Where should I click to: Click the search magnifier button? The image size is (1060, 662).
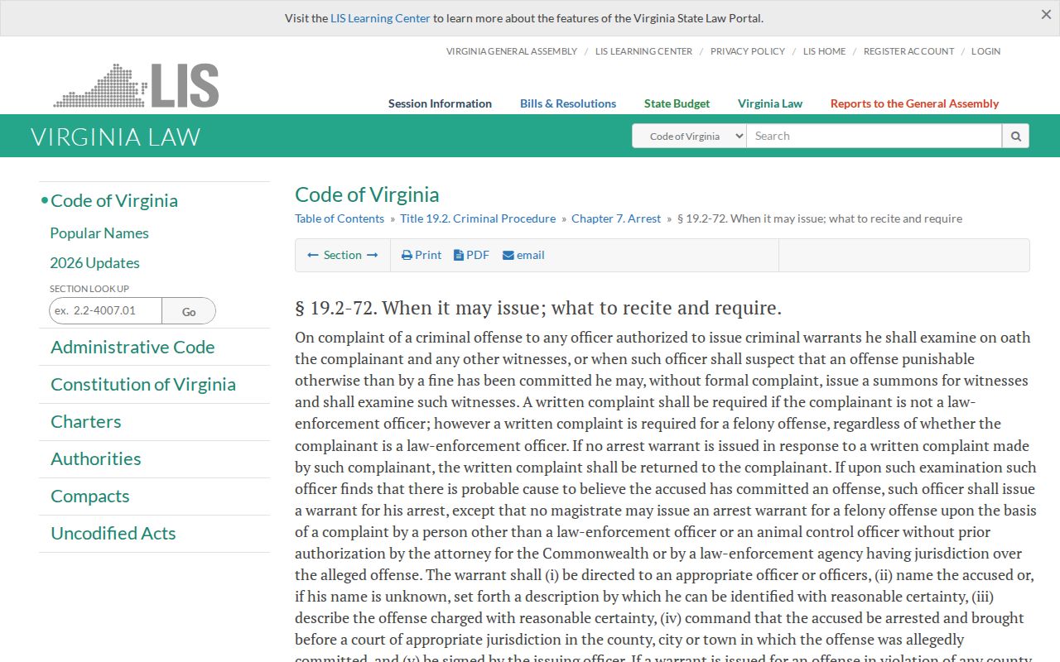tap(1015, 136)
